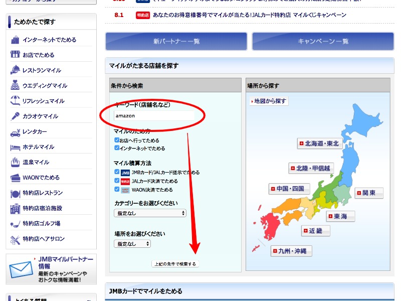Select the 東海 region button
This screenshot has height=301, width=401.
340,216
